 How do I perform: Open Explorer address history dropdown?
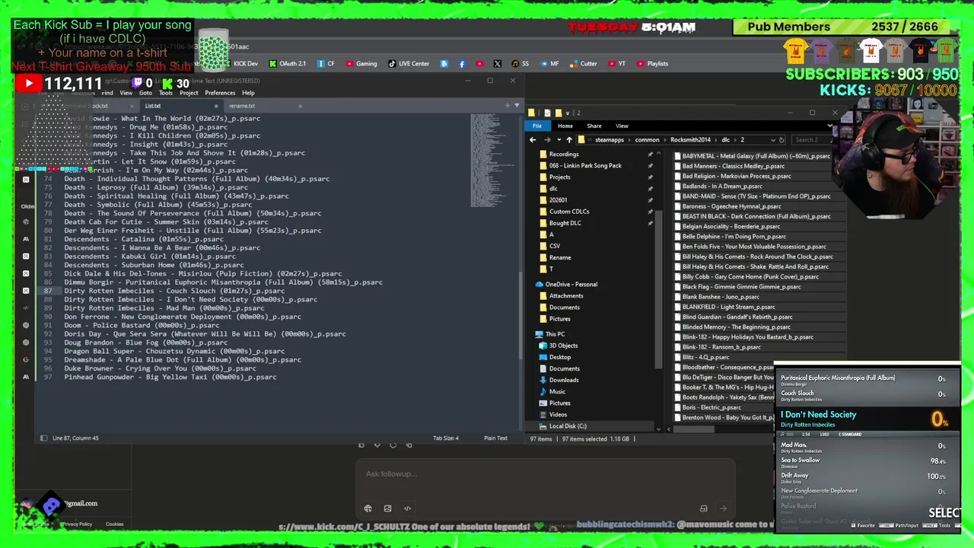[772, 140]
